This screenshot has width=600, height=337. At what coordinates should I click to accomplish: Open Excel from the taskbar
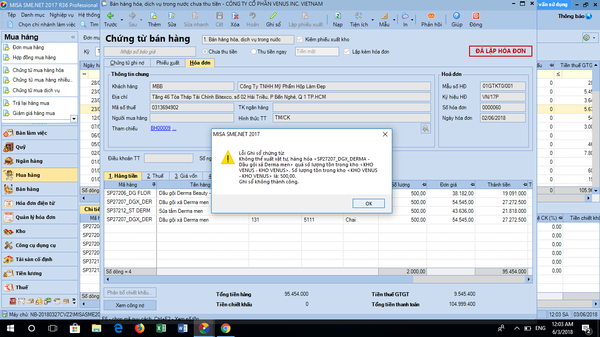point(161,328)
